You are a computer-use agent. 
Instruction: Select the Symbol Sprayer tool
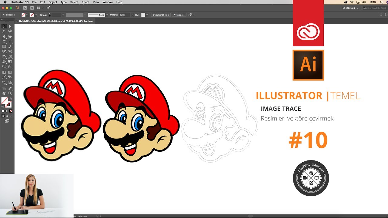(4, 83)
